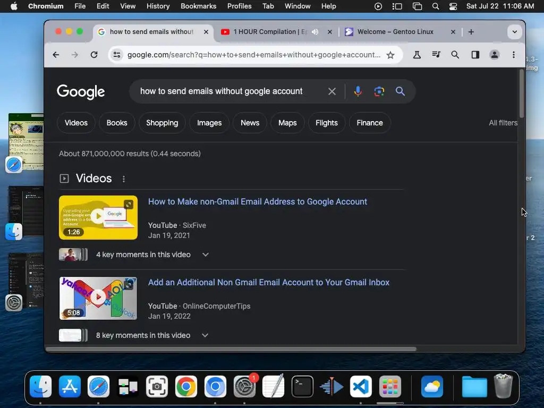Bookmark this page with the star icon

coord(390,55)
